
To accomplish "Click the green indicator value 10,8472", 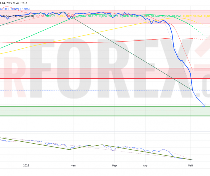I will pos(82,16).
